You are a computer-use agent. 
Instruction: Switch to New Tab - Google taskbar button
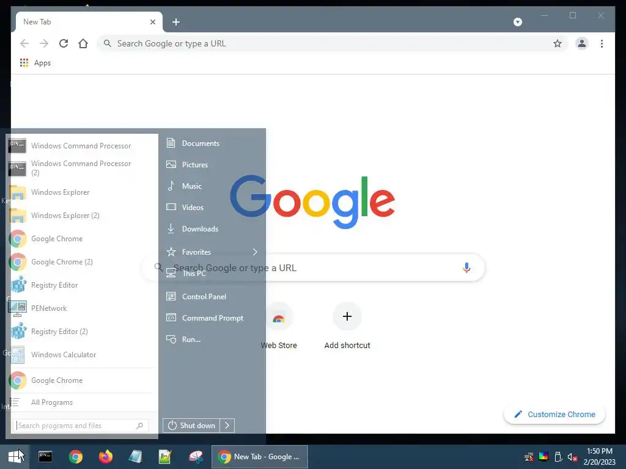click(259, 457)
